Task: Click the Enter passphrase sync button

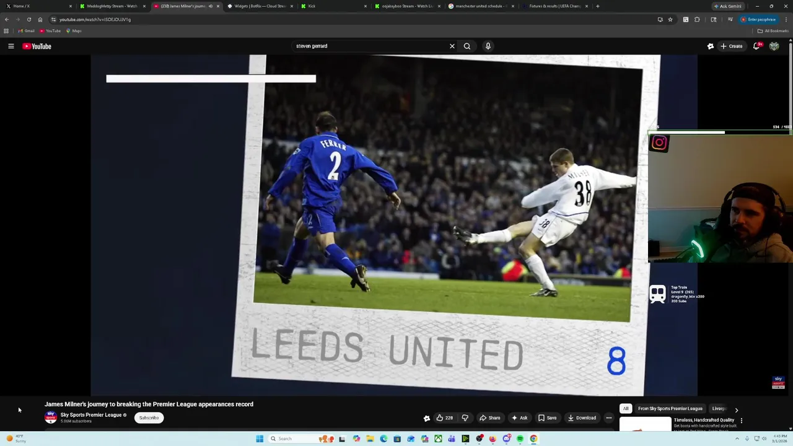Action: point(758,19)
